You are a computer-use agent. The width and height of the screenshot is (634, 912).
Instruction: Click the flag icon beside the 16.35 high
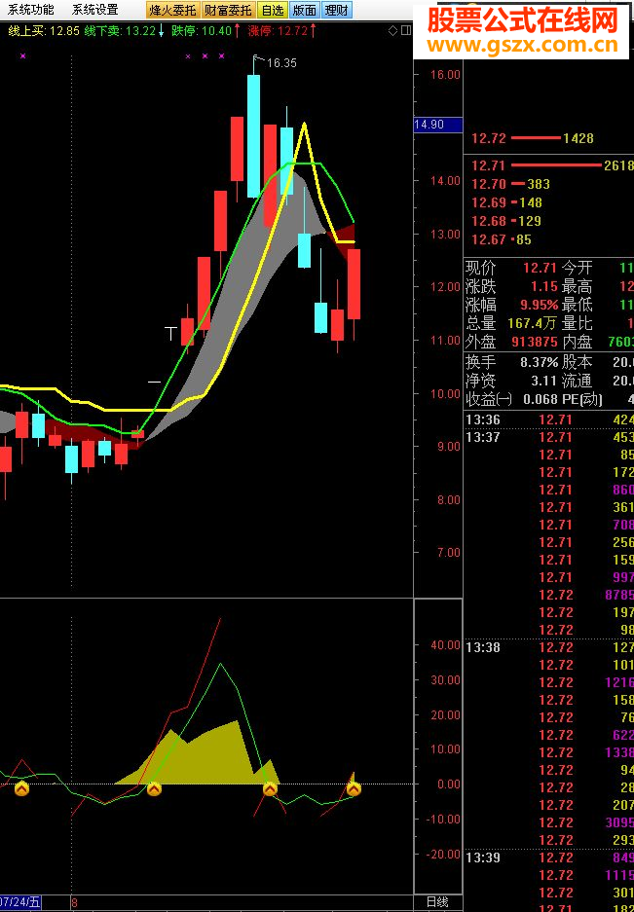pyautogui.click(x=257, y=57)
